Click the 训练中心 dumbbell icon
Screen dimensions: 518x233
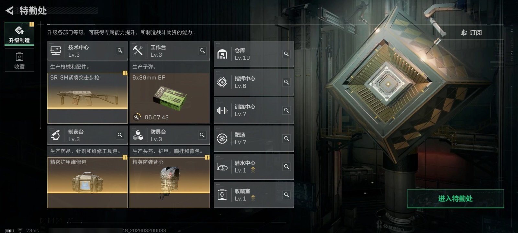pos(222,110)
